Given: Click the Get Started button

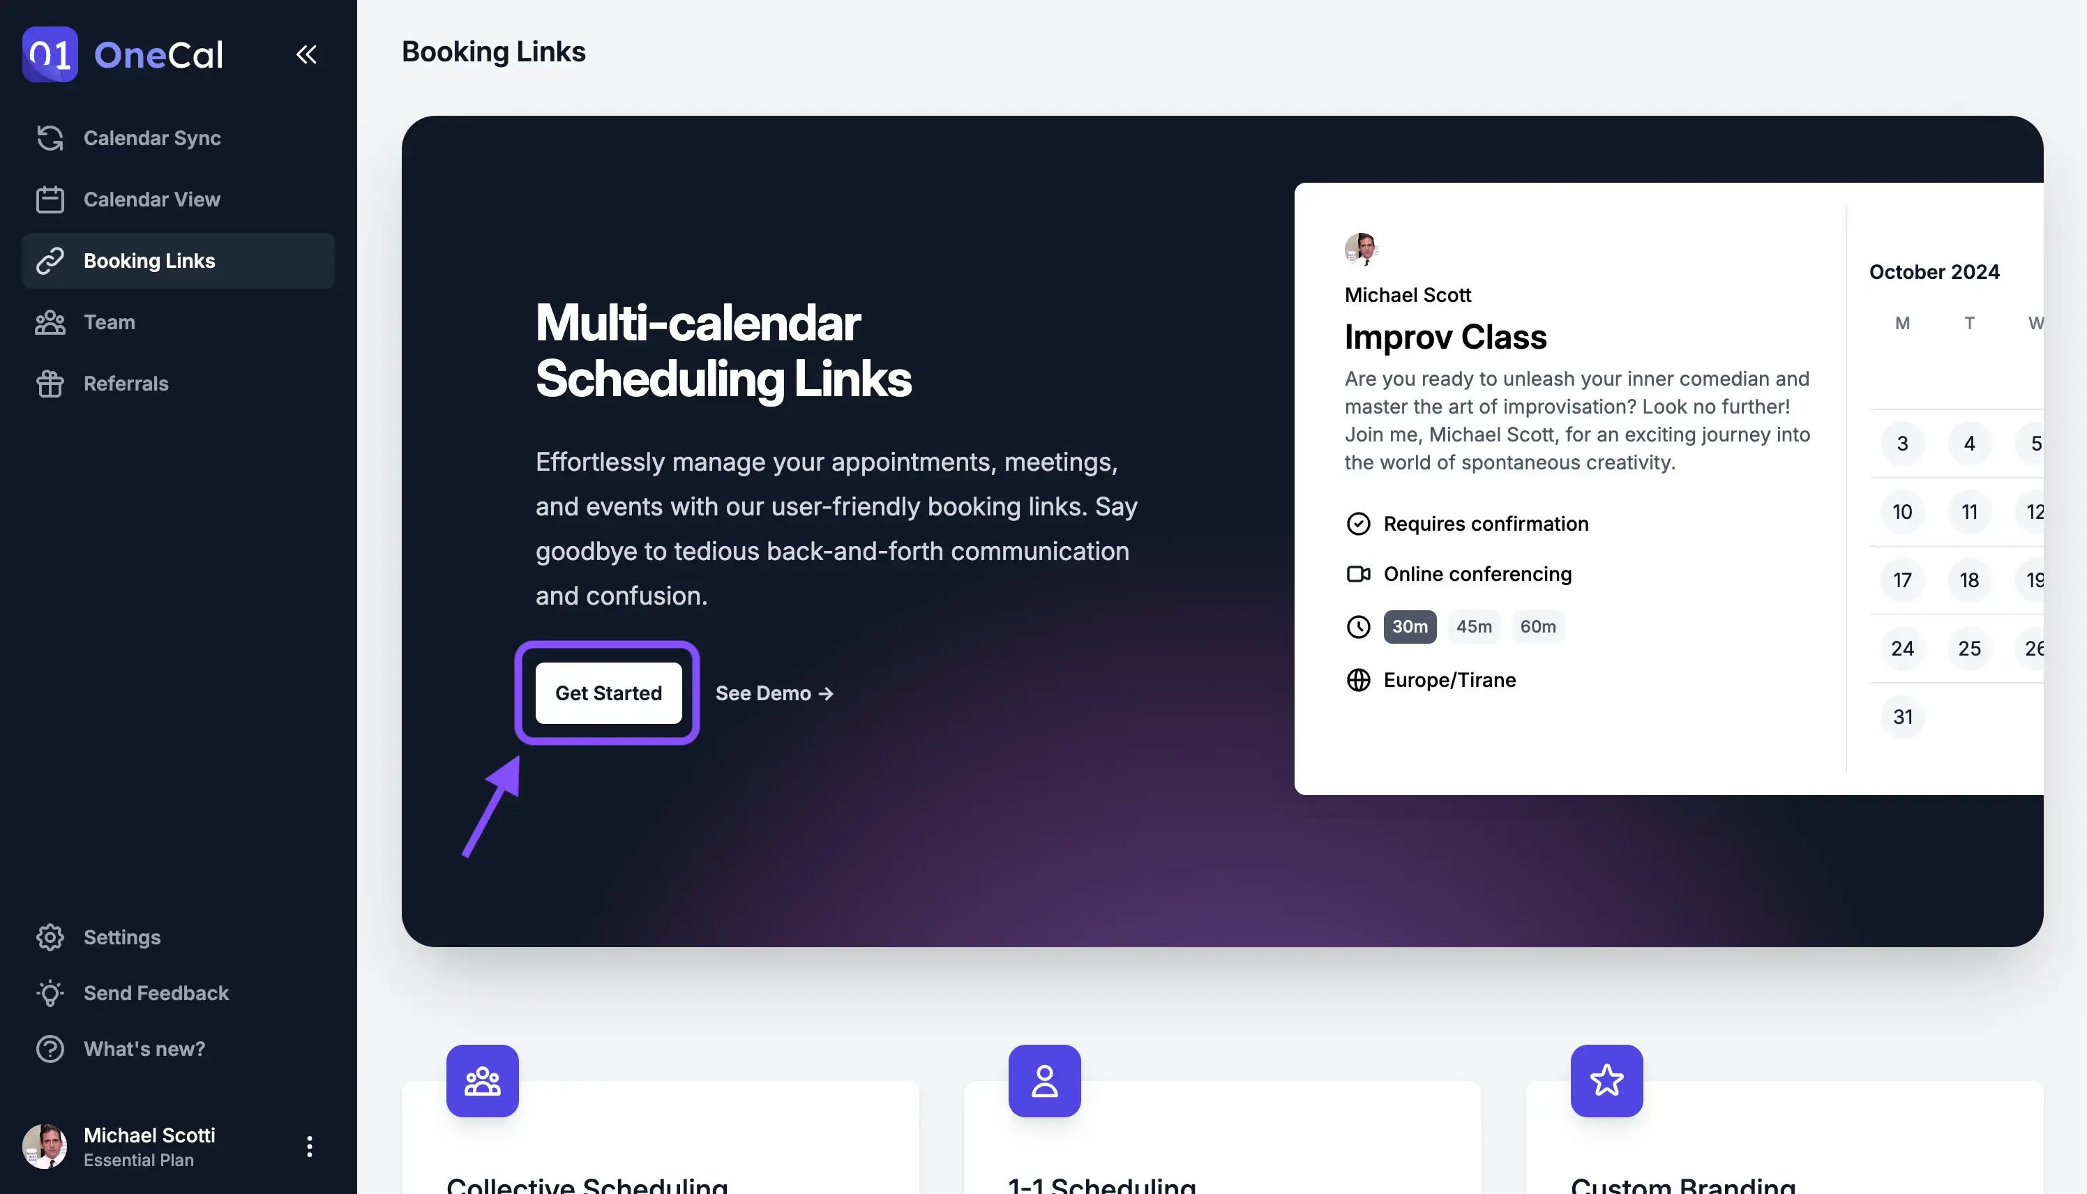Looking at the screenshot, I should (x=608, y=693).
